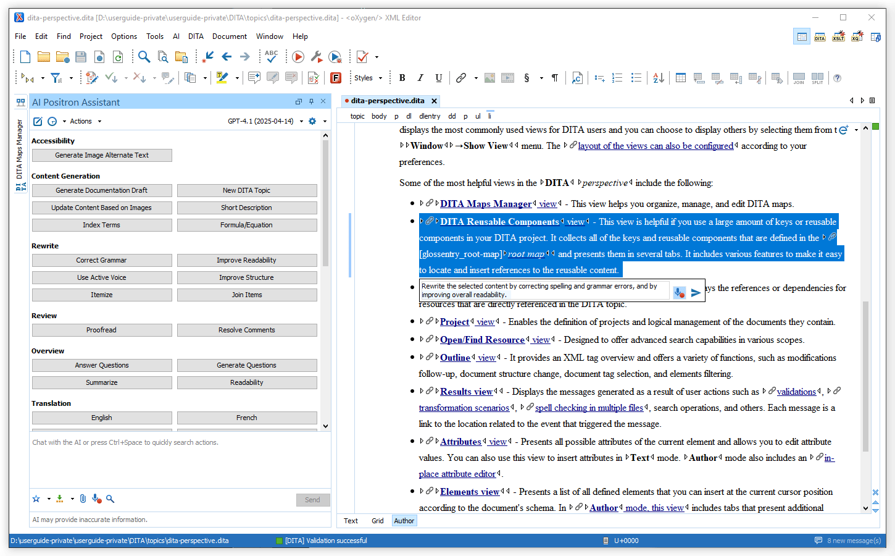The width and height of the screenshot is (895, 556).
Task: Click Improve Readability button
Action: point(247,260)
